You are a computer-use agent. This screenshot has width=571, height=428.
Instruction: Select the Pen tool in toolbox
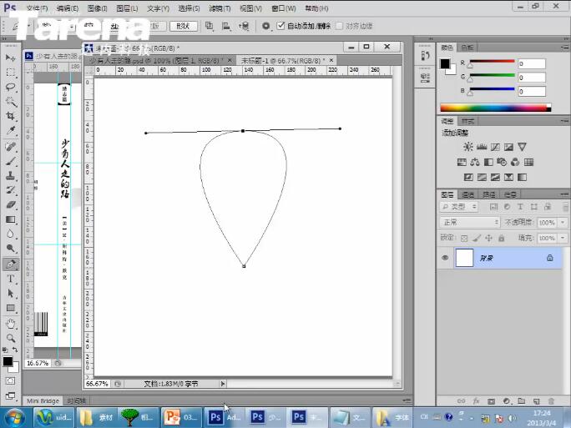(11, 264)
